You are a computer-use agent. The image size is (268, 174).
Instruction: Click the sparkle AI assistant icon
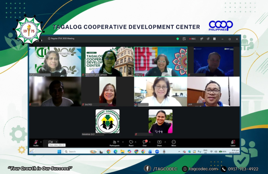pyautogui.click(x=208, y=39)
